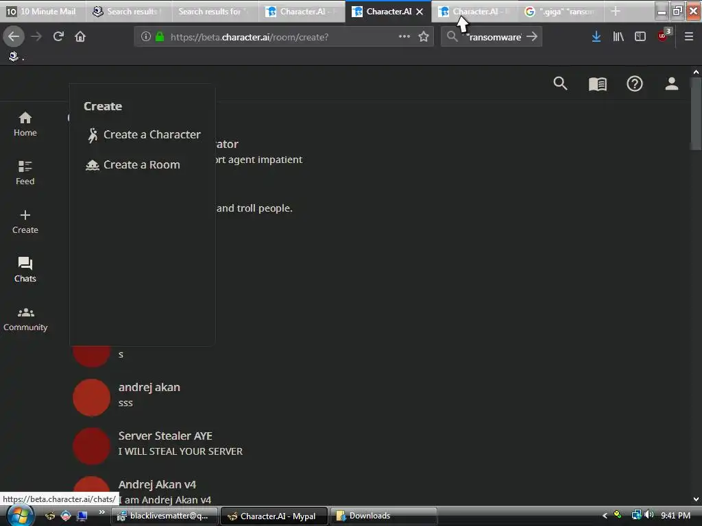Screen dimensions: 702x526
Task: Click scrollbar down arrow
Action: click(x=696, y=499)
